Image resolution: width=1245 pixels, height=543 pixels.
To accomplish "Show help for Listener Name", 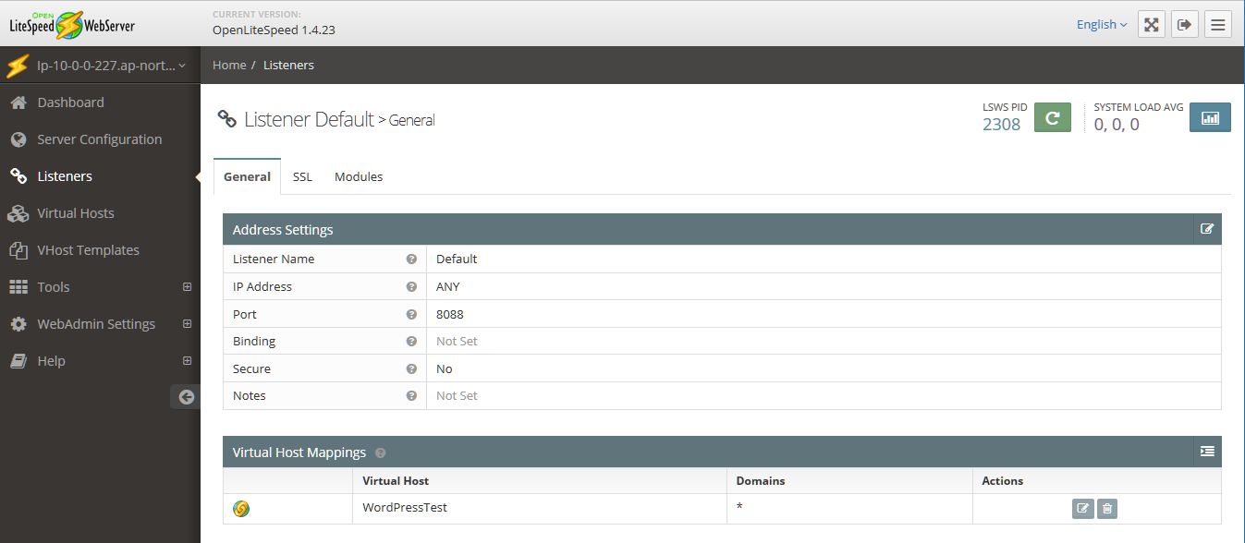I will coord(412,259).
